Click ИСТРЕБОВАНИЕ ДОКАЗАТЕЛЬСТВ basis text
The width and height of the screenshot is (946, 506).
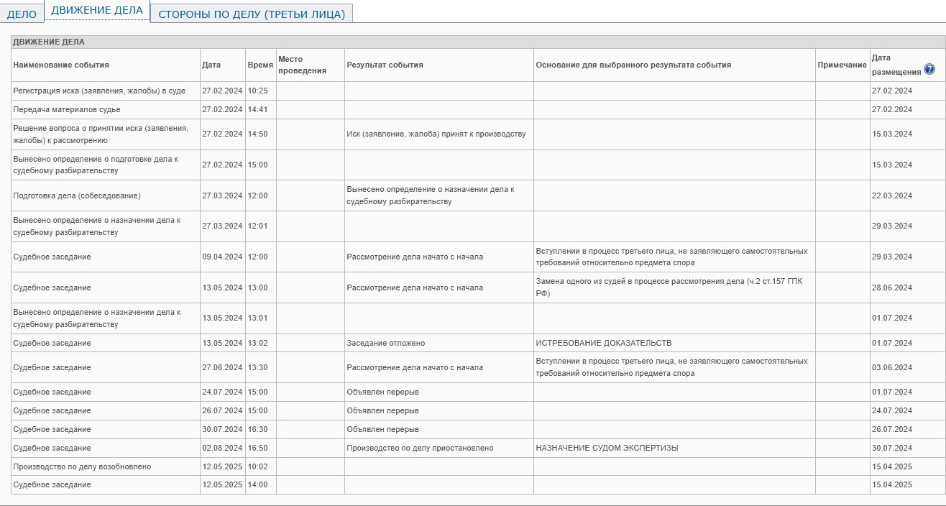coord(603,344)
